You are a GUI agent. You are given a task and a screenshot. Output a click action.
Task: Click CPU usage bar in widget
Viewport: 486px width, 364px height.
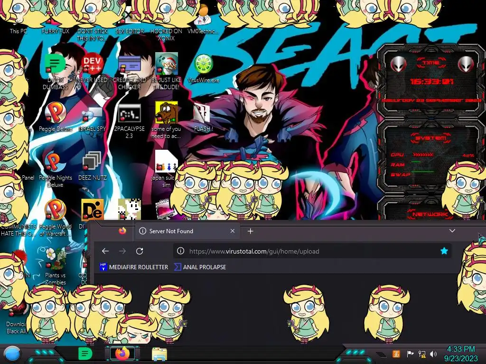click(423, 155)
